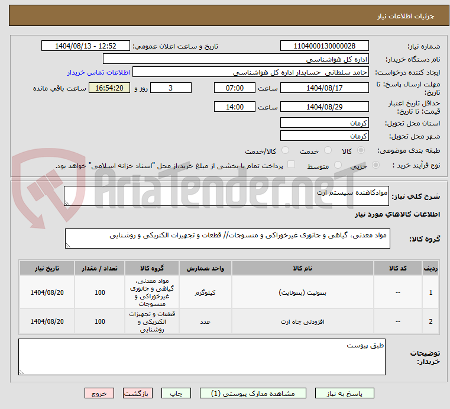450x409 pixels.
Task: Click the buyer notes 'طبق پیوست' text area
Action: pos(202,357)
